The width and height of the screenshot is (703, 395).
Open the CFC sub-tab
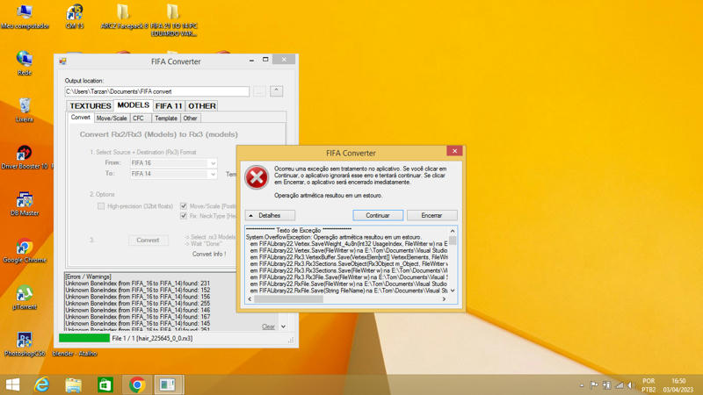click(139, 118)
